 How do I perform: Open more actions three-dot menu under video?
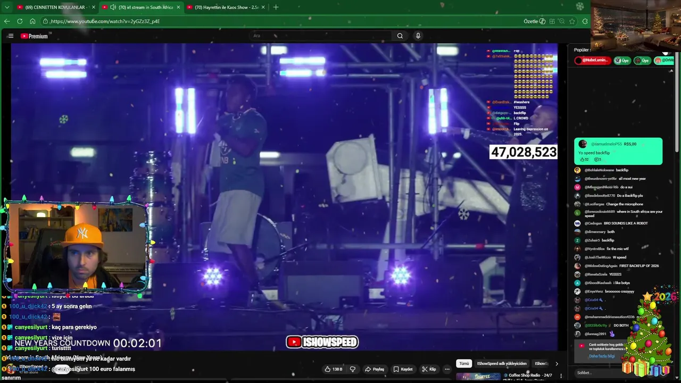point(447,369)
